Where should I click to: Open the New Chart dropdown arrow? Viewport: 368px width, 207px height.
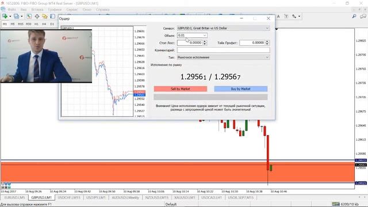(10, 16)
